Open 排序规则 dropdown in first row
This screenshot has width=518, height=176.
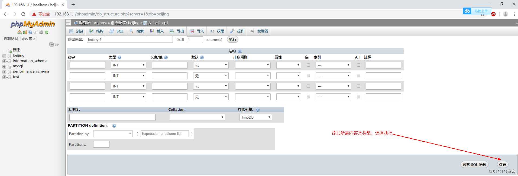(x=253, y=65)
